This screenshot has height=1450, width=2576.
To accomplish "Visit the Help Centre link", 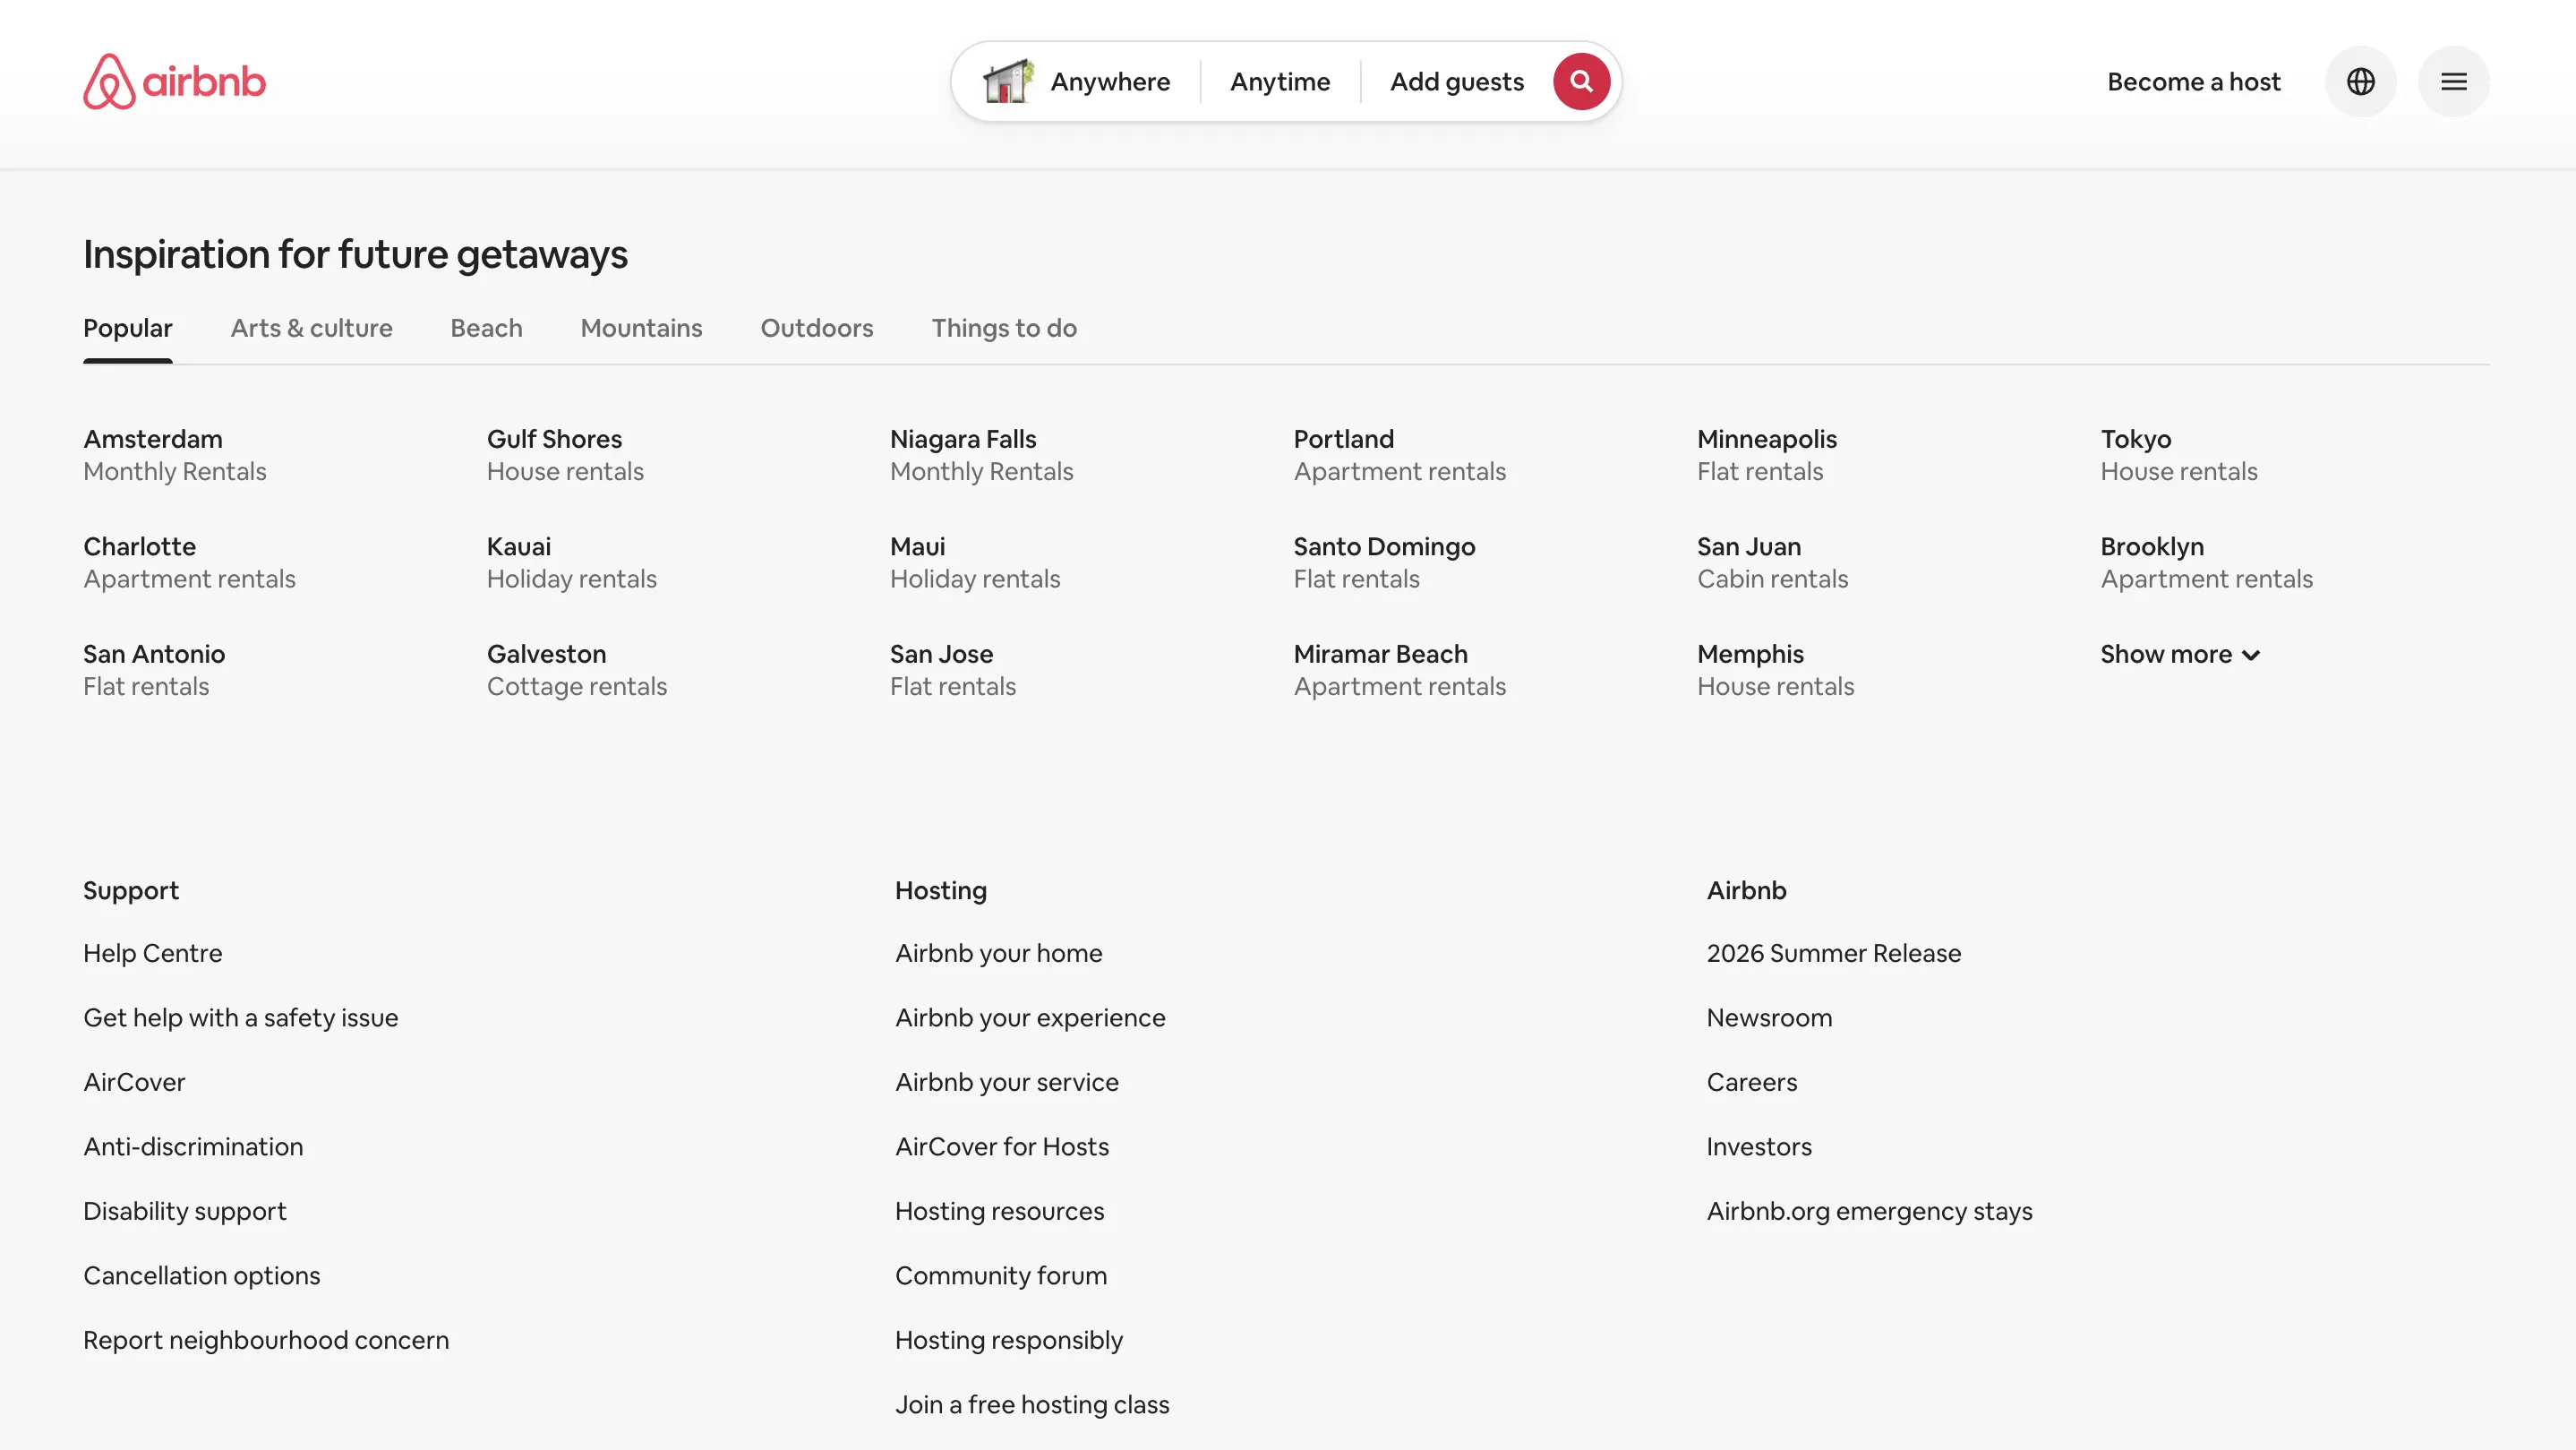I will tap(153, 953).
